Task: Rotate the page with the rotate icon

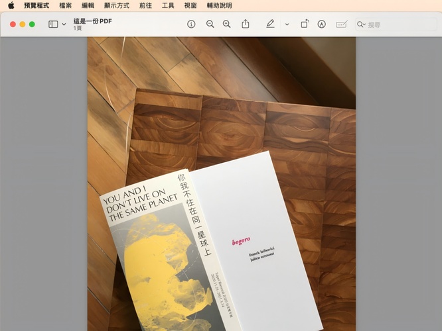Action: [305, 24]
